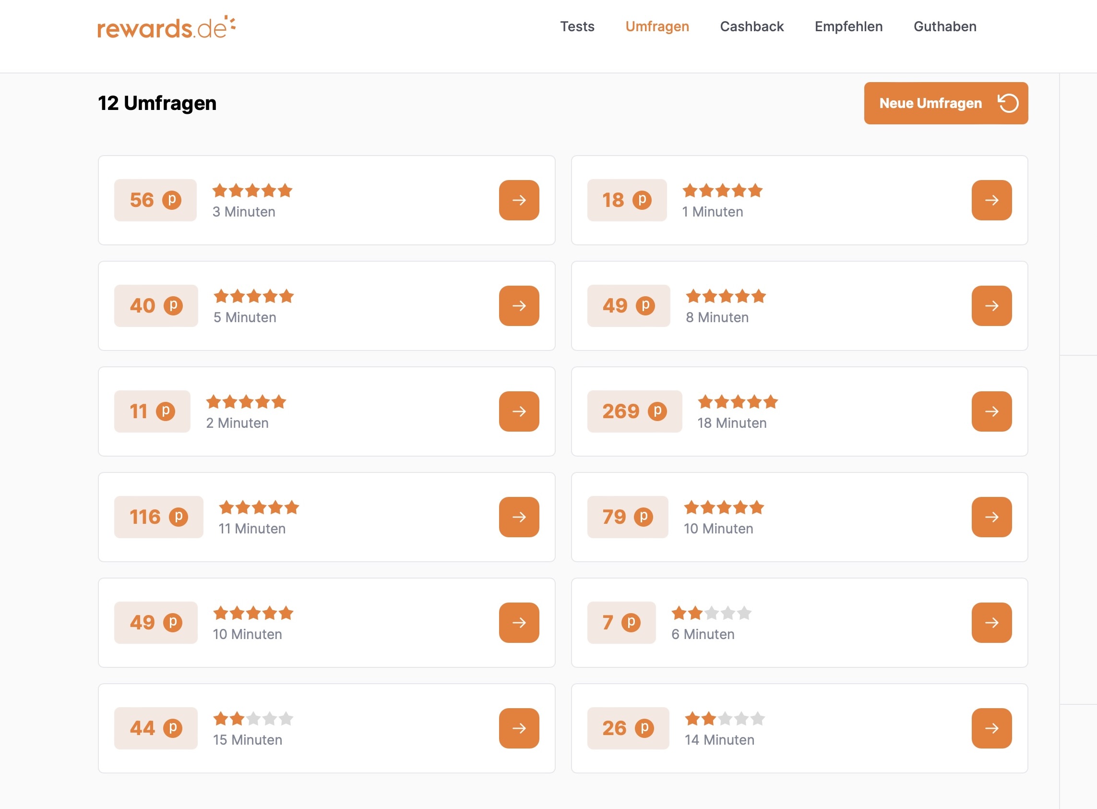View the Guthaben balance page

[x=945, y=26]
